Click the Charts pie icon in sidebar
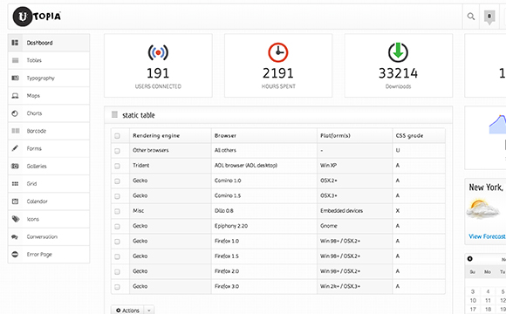 pyautogui.click(x=15, y=113)
